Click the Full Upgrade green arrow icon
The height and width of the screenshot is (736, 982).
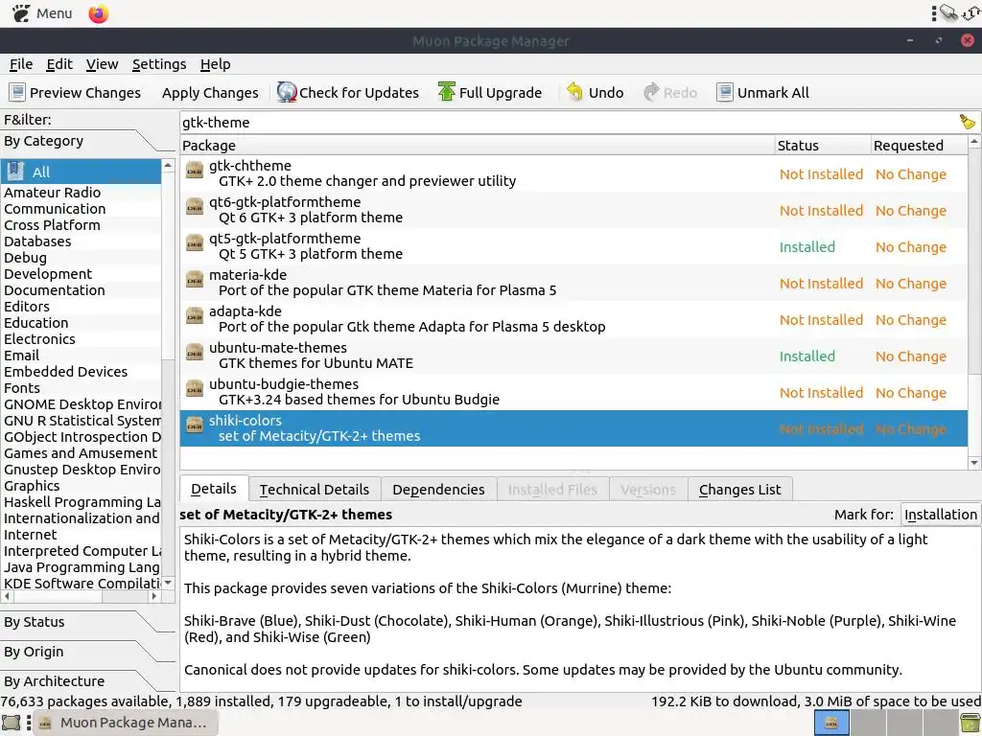(446, 92)
